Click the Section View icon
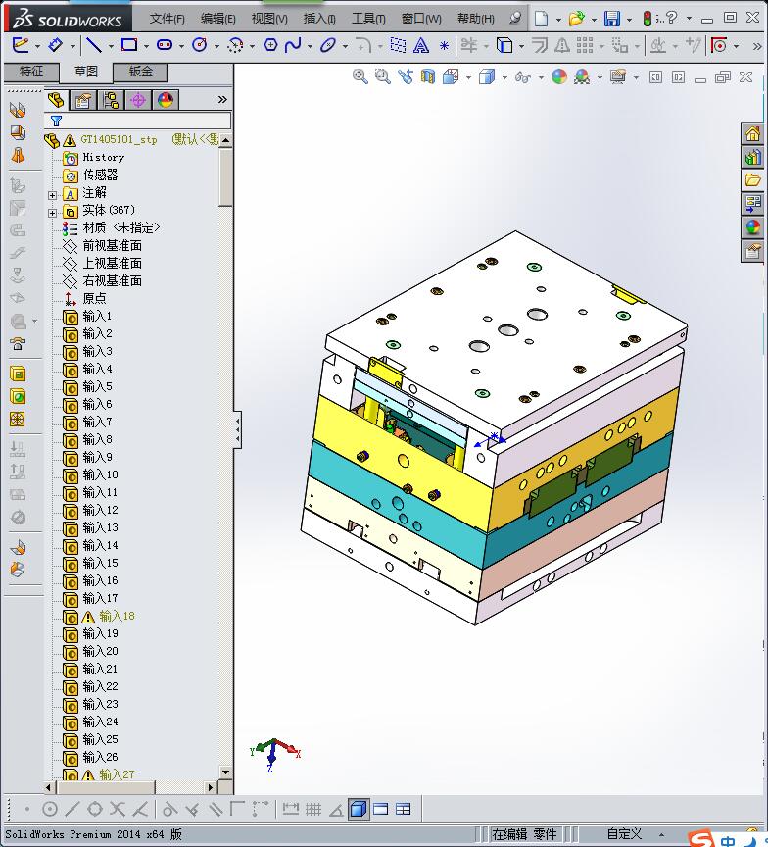 [428, 76]
